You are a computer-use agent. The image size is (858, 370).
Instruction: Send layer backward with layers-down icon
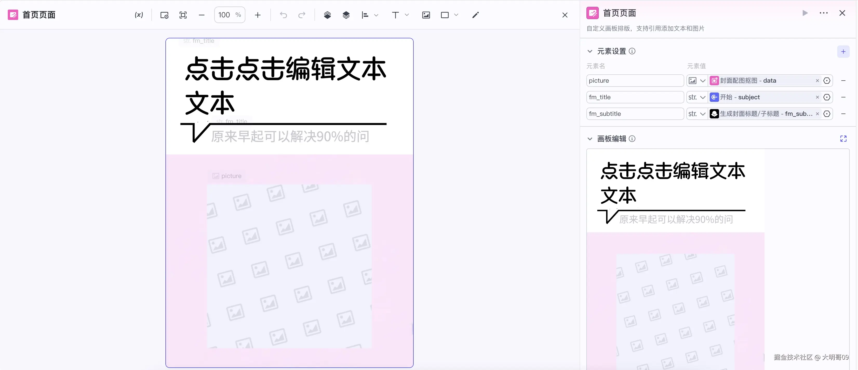point(346,15)
